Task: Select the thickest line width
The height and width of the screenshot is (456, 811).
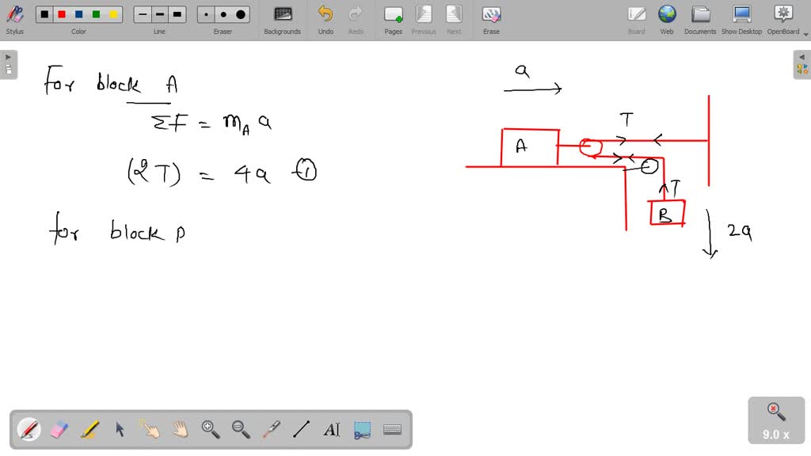Action: (x=177, y=13)
